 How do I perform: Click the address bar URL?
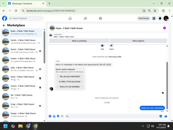(x=51, y=11)
